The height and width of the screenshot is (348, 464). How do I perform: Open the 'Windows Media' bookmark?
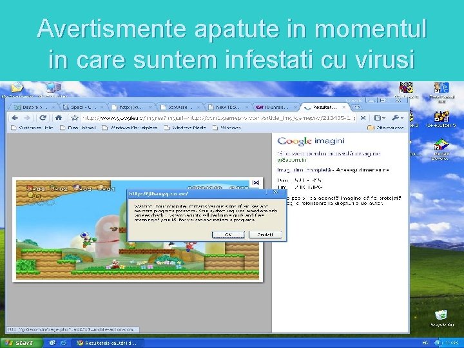pos(185,128)
